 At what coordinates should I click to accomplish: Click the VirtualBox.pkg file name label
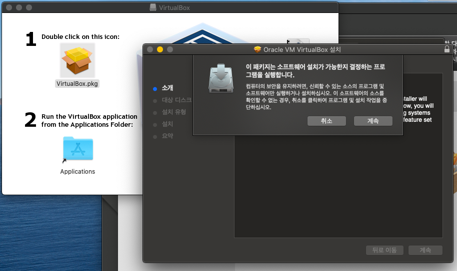click(x=77, y=84)
